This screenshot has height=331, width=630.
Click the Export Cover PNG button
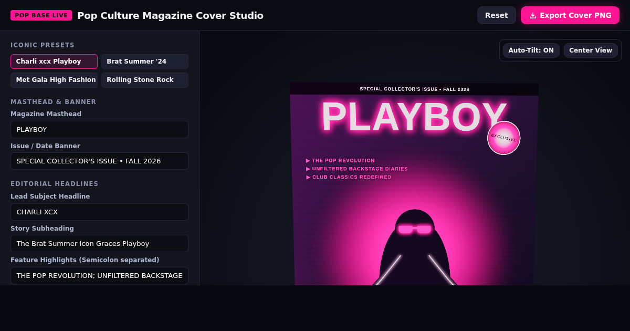[570, 15]
